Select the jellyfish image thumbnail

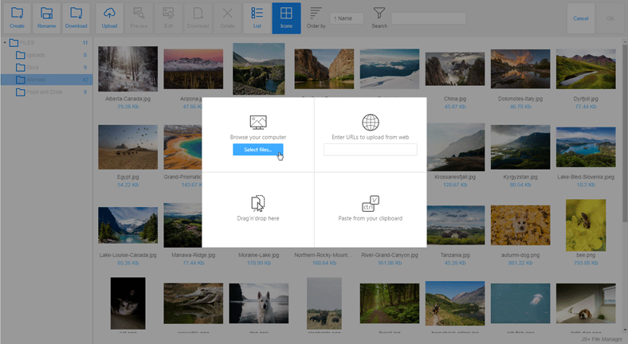pos(520,303)
